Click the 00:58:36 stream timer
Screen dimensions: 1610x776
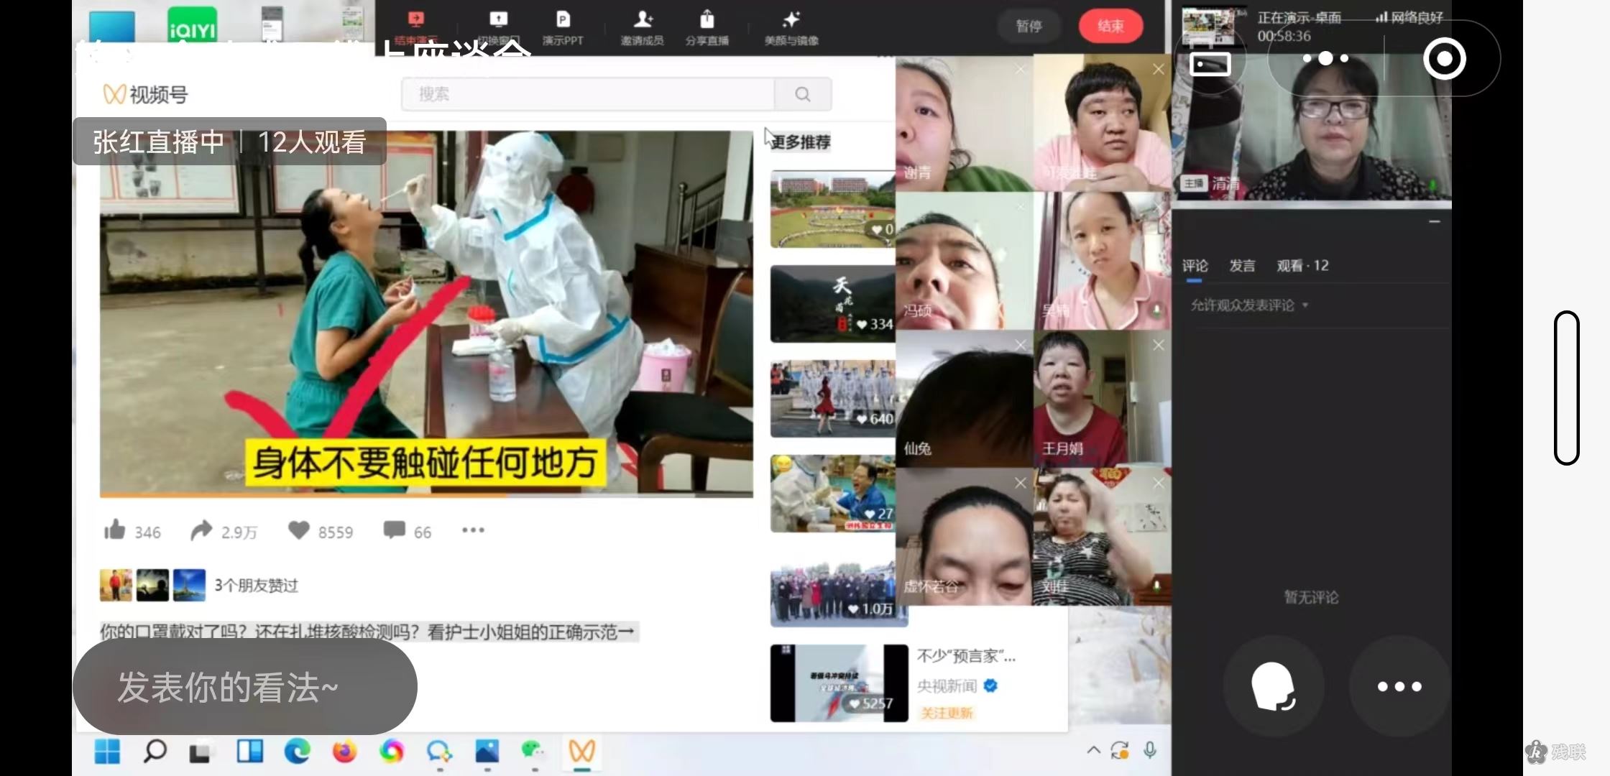point(1284,36)
